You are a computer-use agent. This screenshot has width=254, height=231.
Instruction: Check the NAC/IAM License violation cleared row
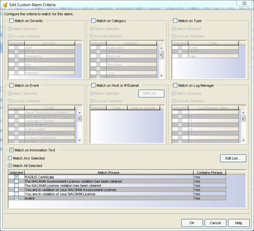click(x=17, y=185)
